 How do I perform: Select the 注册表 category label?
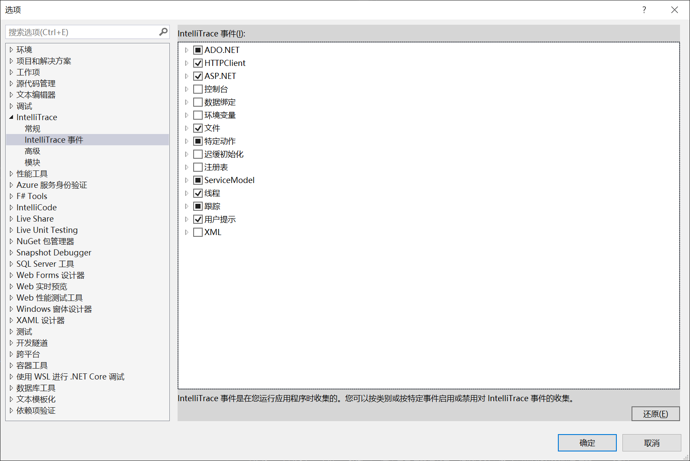216,167
